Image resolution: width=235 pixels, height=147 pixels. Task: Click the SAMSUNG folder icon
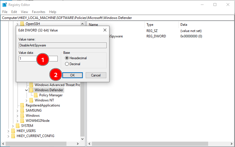[22, 110]
